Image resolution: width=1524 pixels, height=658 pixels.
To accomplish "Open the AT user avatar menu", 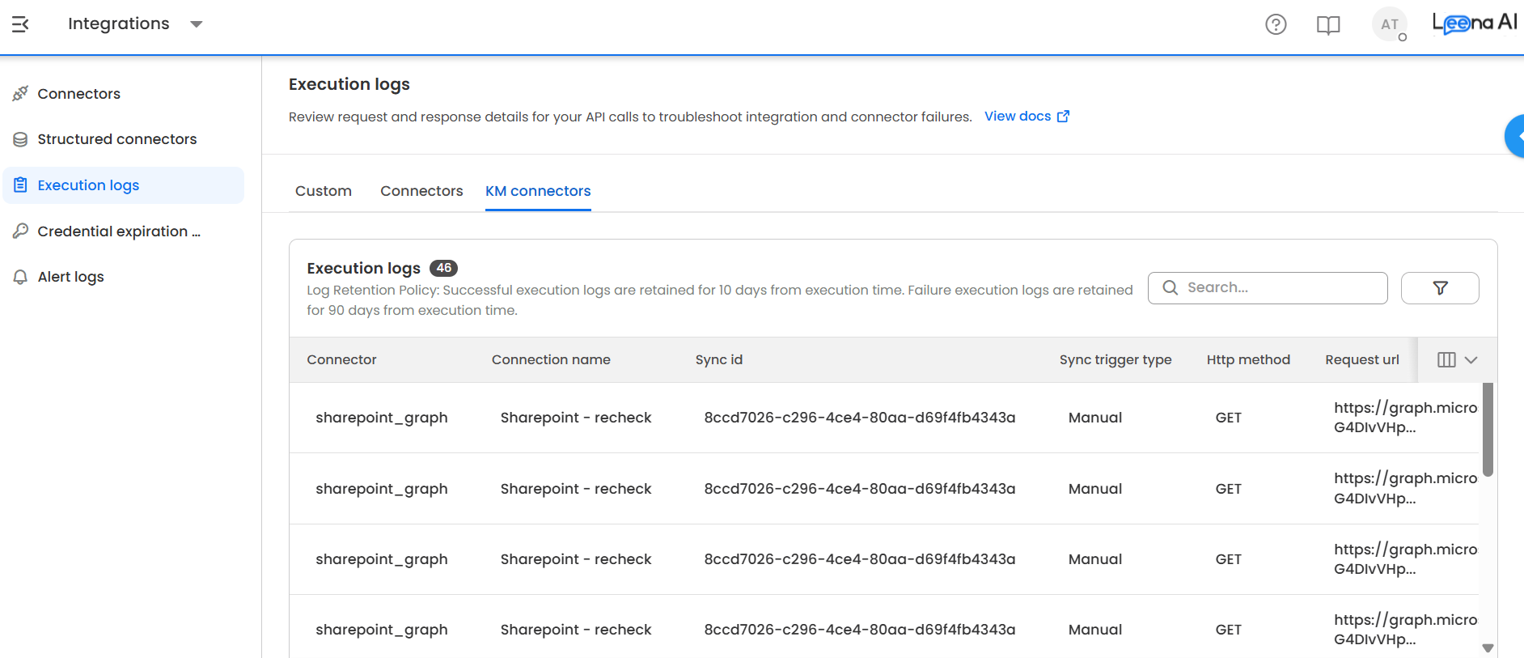I will pyautogui.click(x=1390, y=25).
